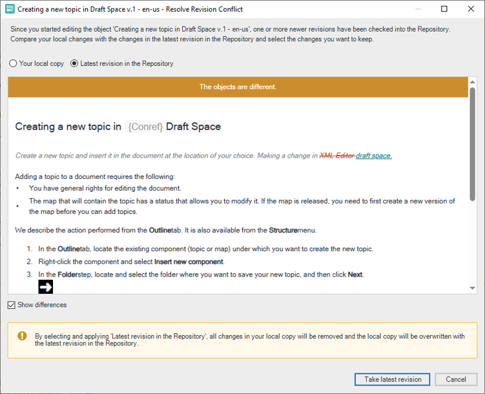Select the 'Your local copy' radio option
This screenshot has width=485, height=394.
click(14, 64)
